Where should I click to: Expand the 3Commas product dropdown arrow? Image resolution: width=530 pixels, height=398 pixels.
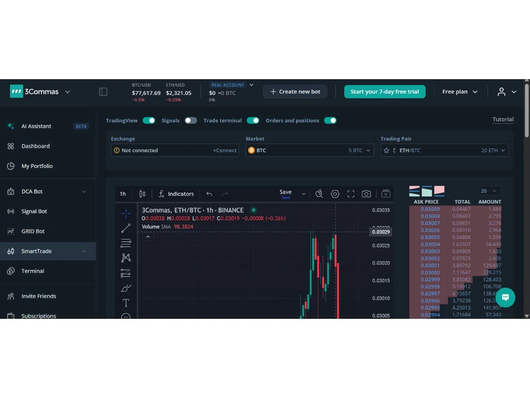click(68, 92)
